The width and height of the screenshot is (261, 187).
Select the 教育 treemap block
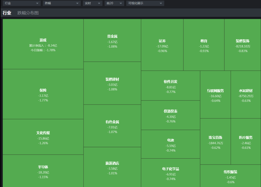coord(204,45)
